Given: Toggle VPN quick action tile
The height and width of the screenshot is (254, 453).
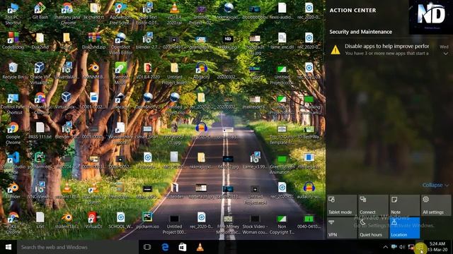Looking at the screenshot, I should click(342, 228).
